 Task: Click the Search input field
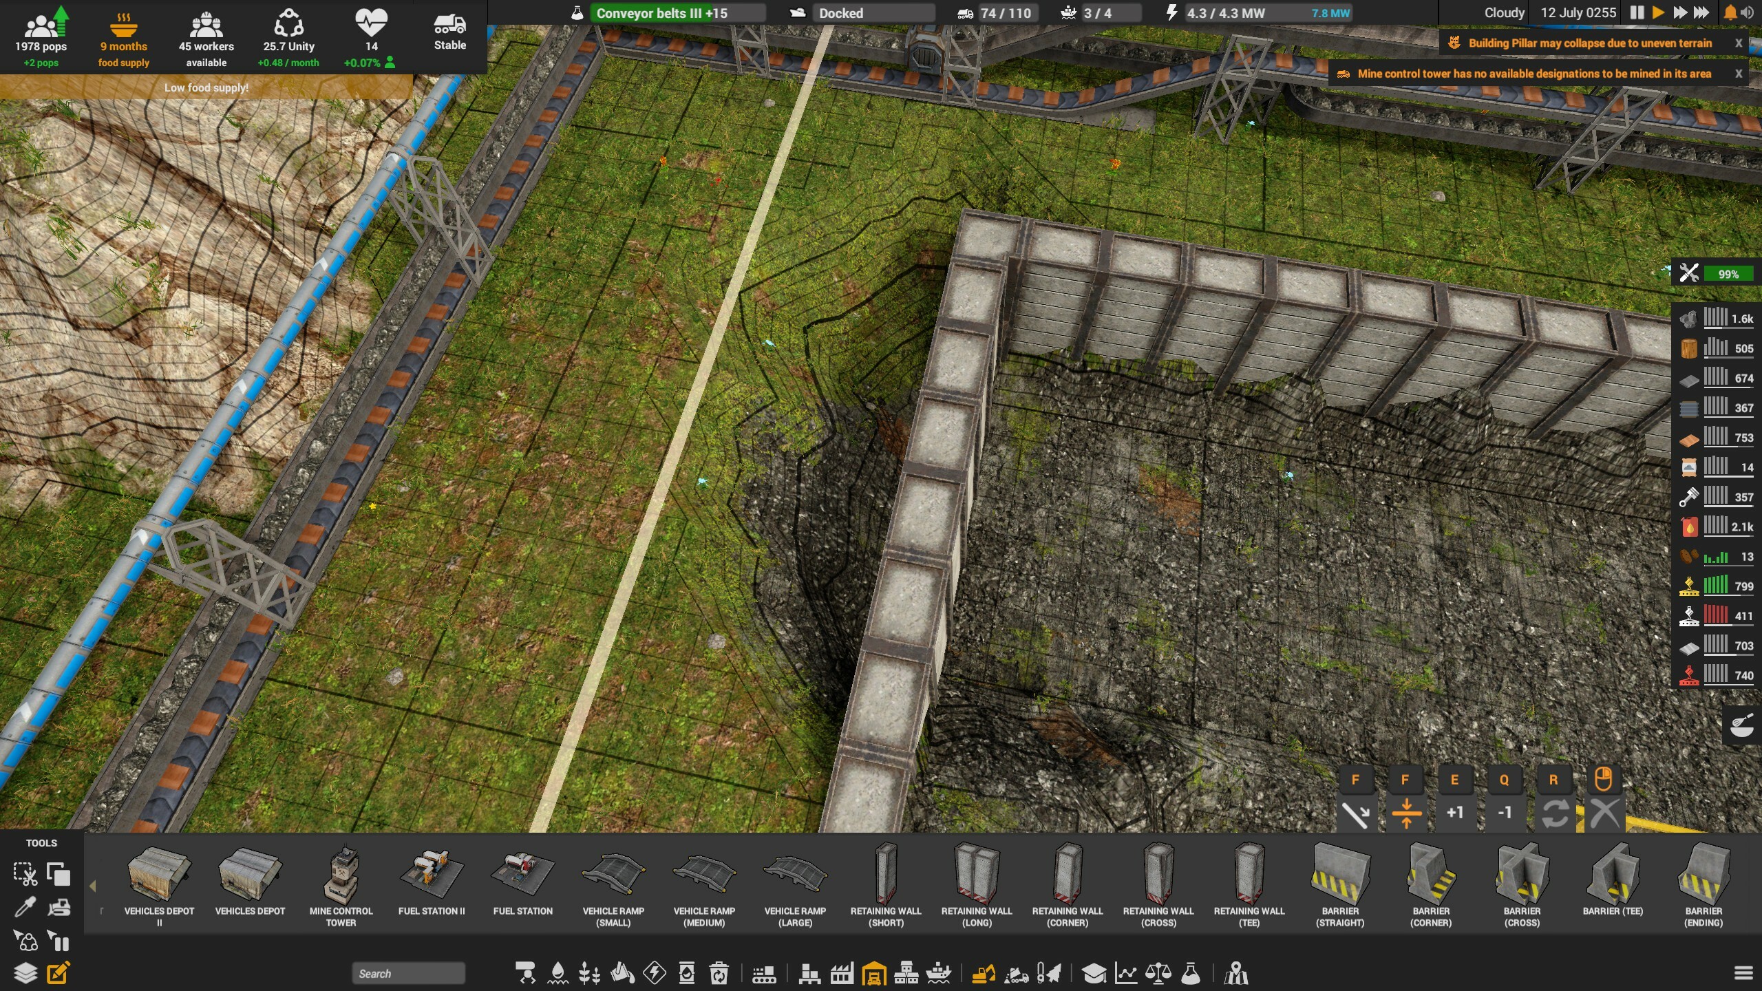[407, 973]
